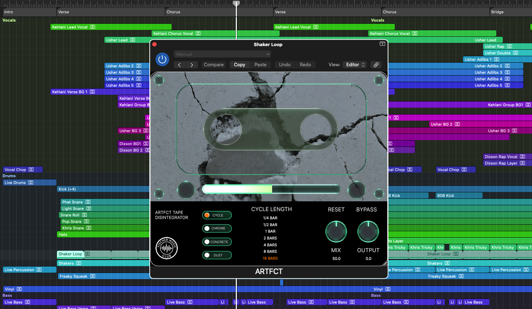Click the loop icon on Phat Snare region

point(88,202)
